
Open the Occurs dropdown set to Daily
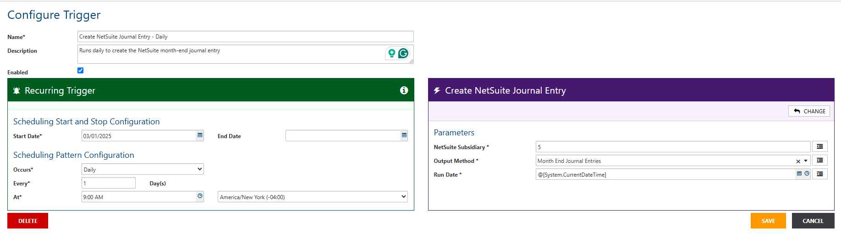pos(143,169)
